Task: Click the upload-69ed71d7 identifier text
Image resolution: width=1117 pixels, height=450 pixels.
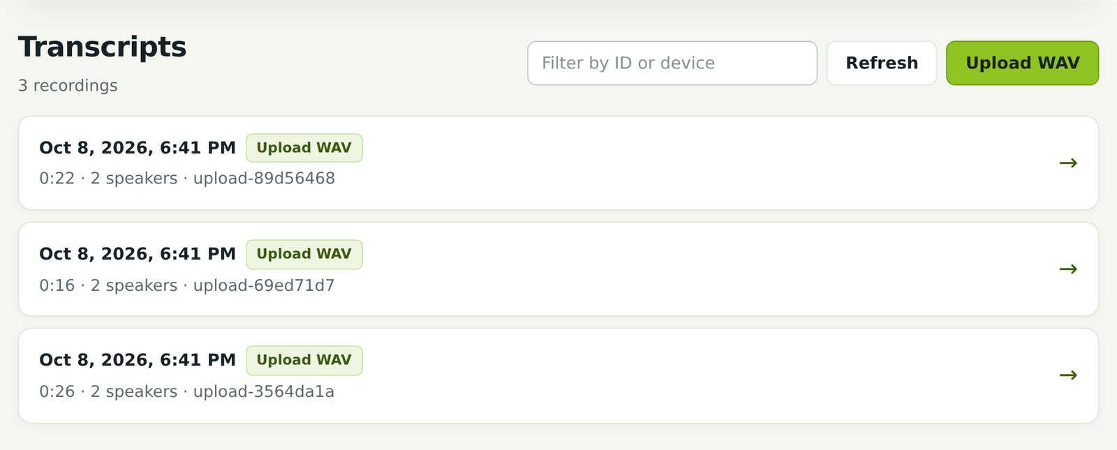Action: (264, 285)
